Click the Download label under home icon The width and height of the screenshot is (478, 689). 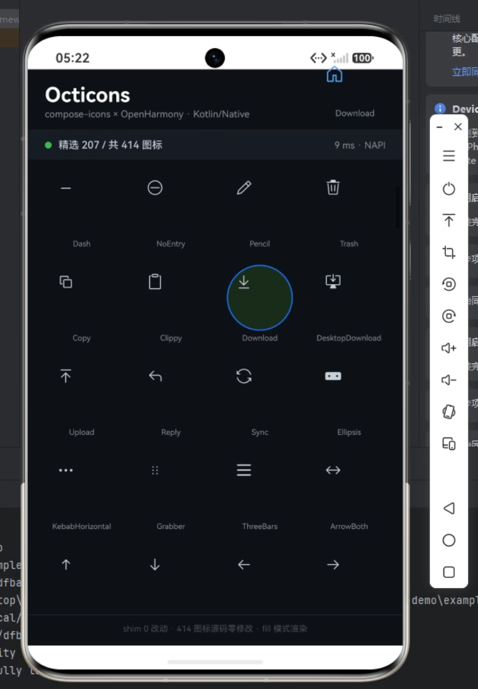[355, 113]
